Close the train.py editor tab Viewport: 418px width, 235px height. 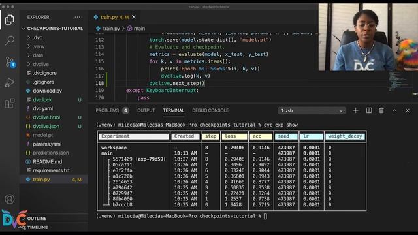pyautogui.click(x=134, y=17)
